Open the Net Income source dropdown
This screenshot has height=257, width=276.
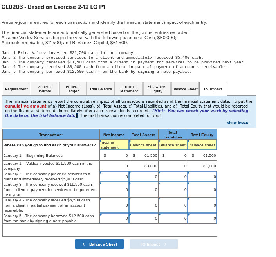point(114,145)
